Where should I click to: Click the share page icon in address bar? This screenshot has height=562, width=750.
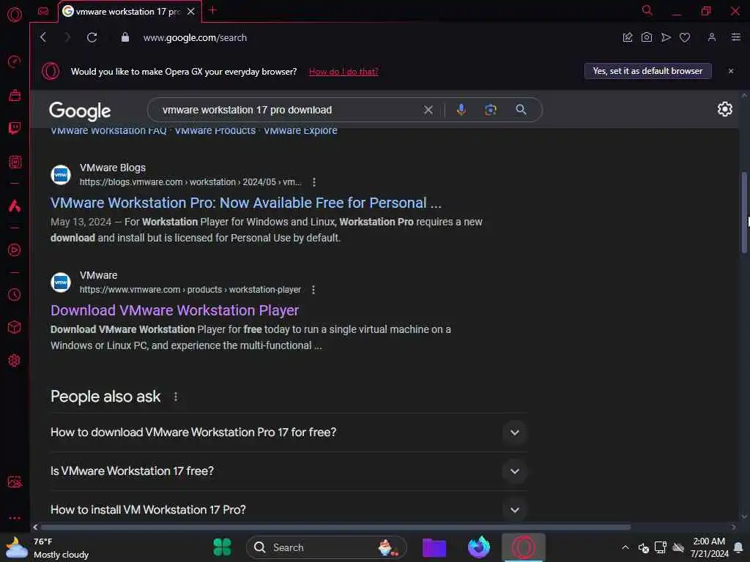pos(628,37)
